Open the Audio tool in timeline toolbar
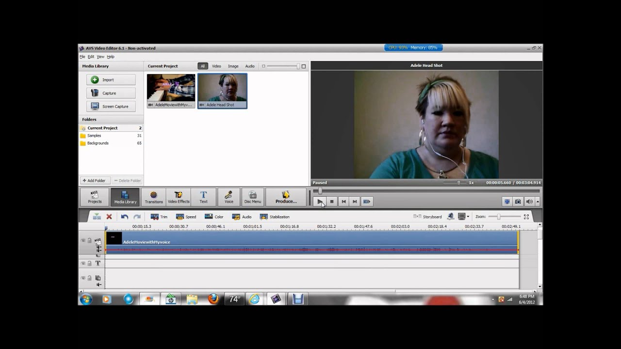 tap(242, 217)
